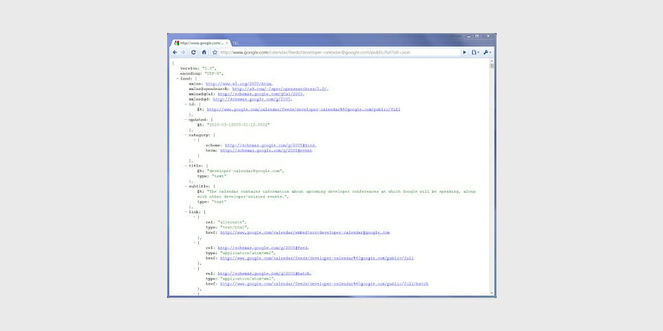Collapse the subtitle node
Viewport: 663px width, 331px height.
pos(186,186)
